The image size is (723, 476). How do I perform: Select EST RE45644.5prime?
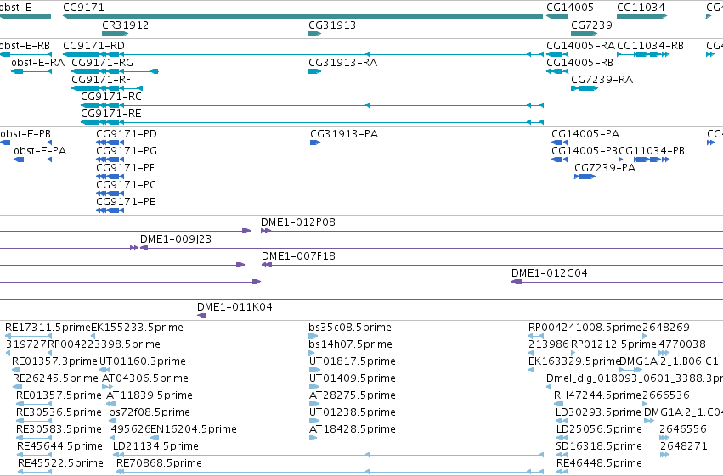34,456
